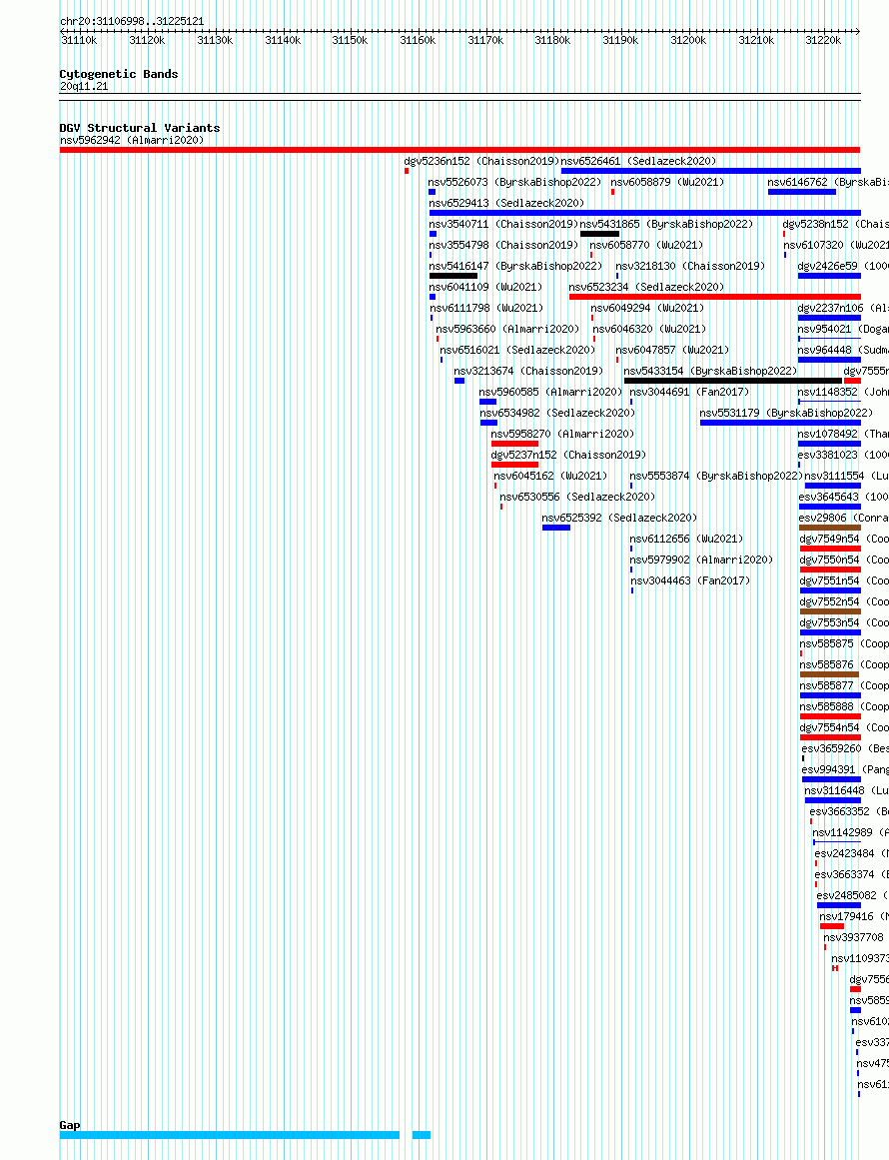Click the 31180k ruler tick label
This screenshot has height=1160, width=889.
552,41
